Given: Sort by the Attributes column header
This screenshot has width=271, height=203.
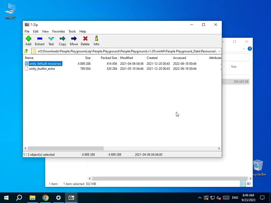Looking at the screenshot, I should pos(210,58).
